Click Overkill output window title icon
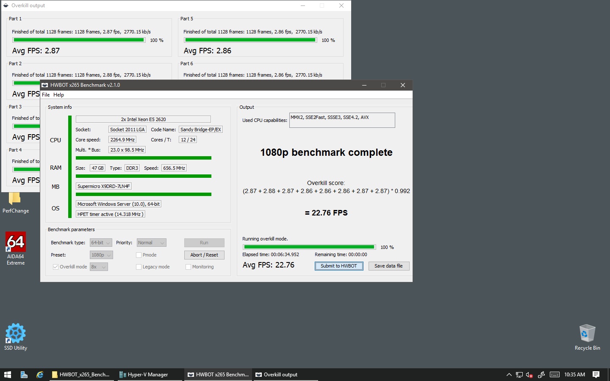This screenshot has width=610, height=381. pyautogui.click(x=6, y=6)
